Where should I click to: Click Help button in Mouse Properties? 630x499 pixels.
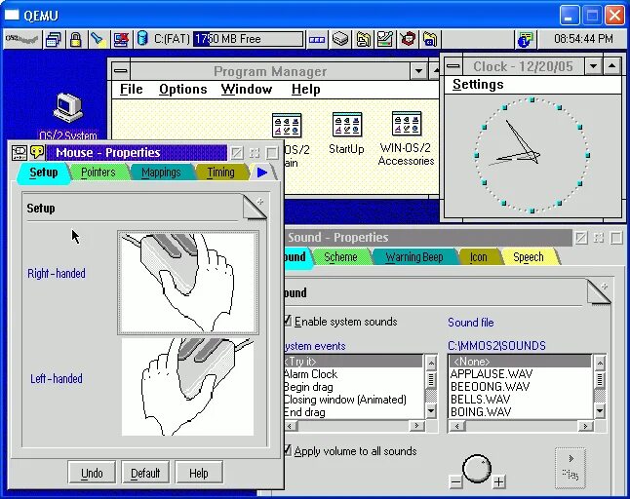point(199,473)
